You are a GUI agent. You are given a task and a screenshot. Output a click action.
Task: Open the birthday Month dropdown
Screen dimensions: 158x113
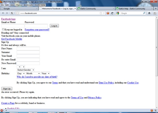33,74
